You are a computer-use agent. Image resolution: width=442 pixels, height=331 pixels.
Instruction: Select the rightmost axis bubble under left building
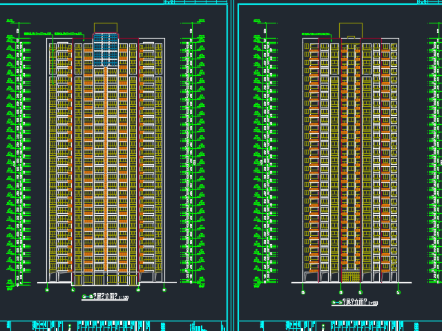[164, 290]
